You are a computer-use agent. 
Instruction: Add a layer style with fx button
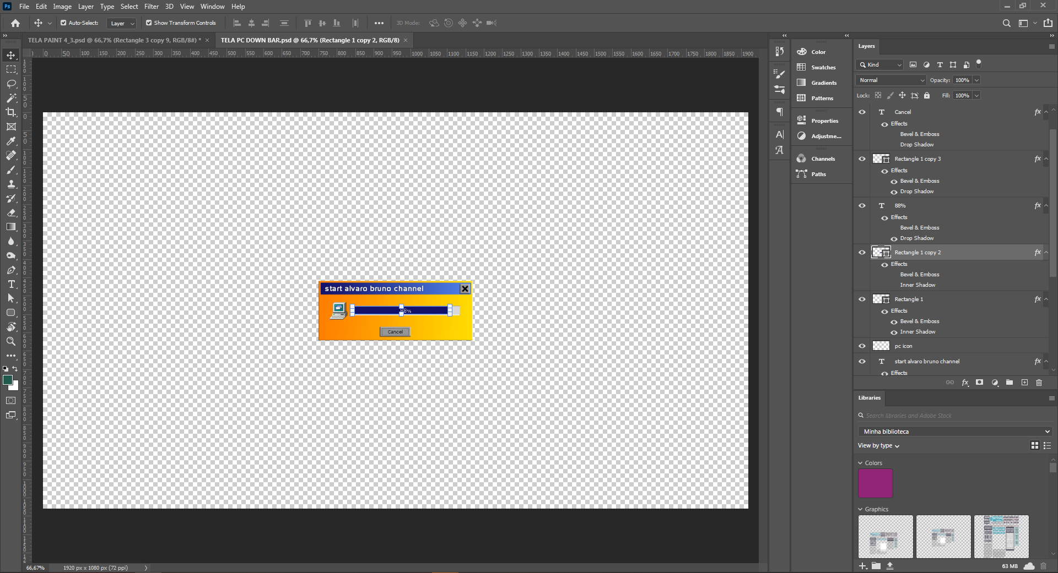[x=965, y=383]
